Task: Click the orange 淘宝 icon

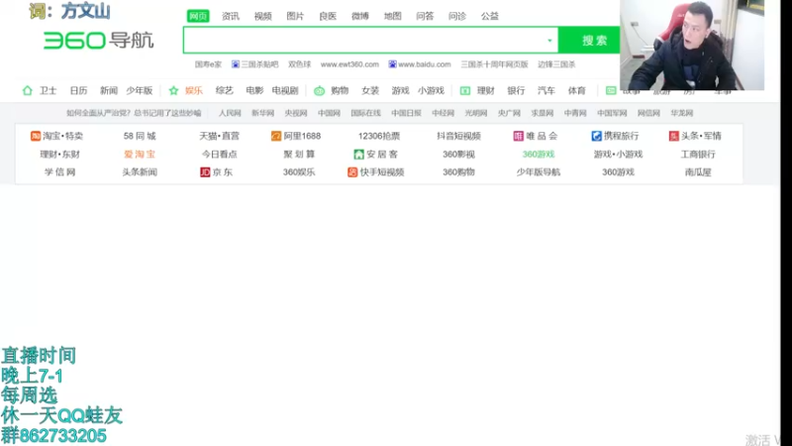Action: coord(36,136)
